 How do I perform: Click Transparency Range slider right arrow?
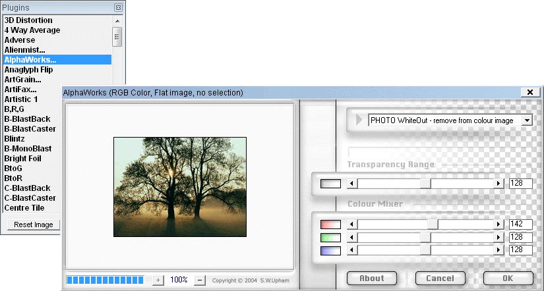(x=499, y=184)
